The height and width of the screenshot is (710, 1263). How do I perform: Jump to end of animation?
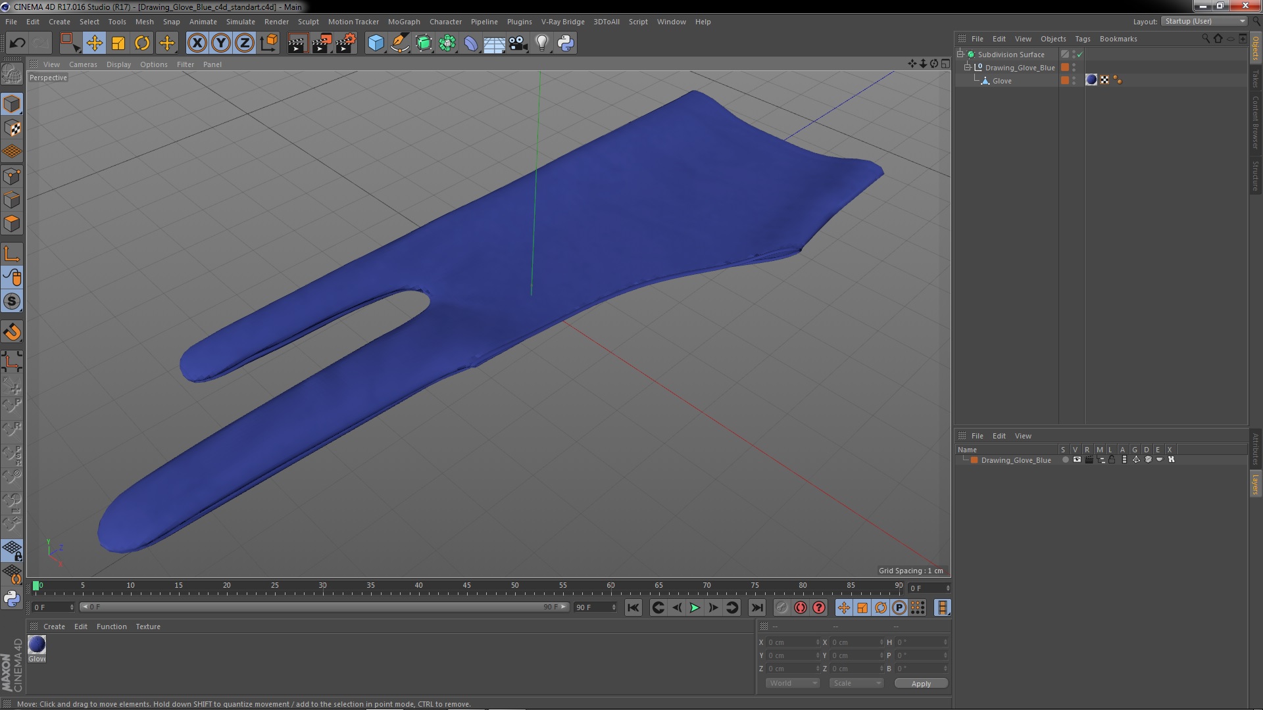pyautogui.click(x=756, y=607)
